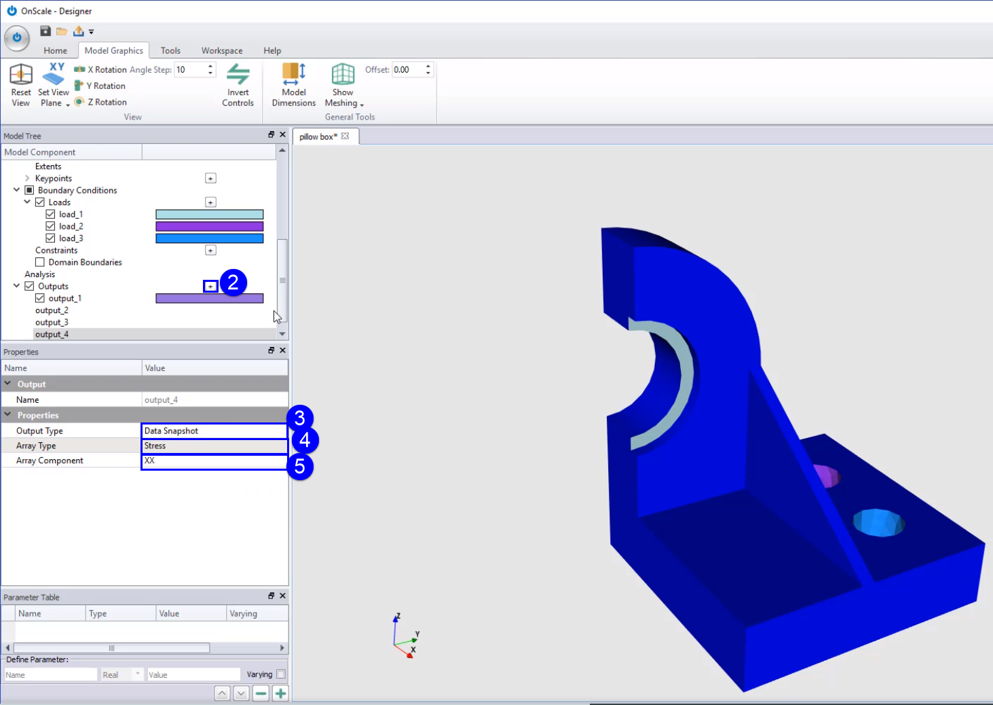The image size is (993, 705).
Task: Open the Workspace ribbon tab
Action: click(222, 50)
